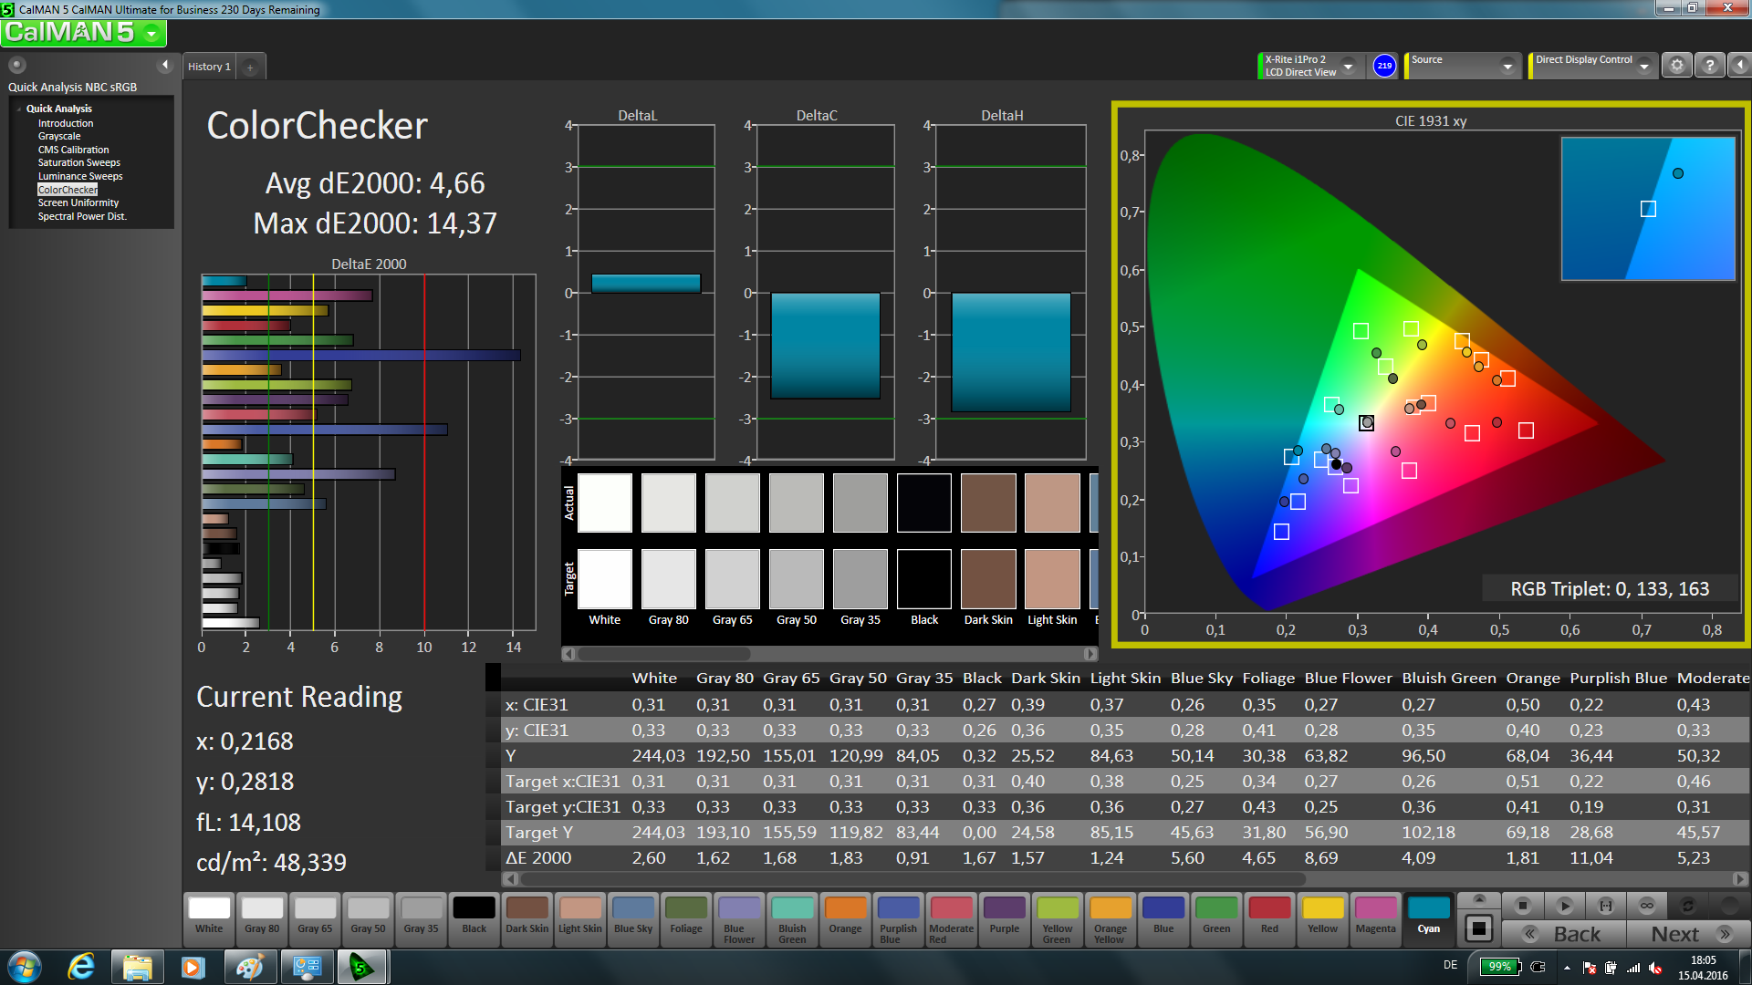Open Internet Explorer from taskbar
The image size is (1752, 985).
81,967
